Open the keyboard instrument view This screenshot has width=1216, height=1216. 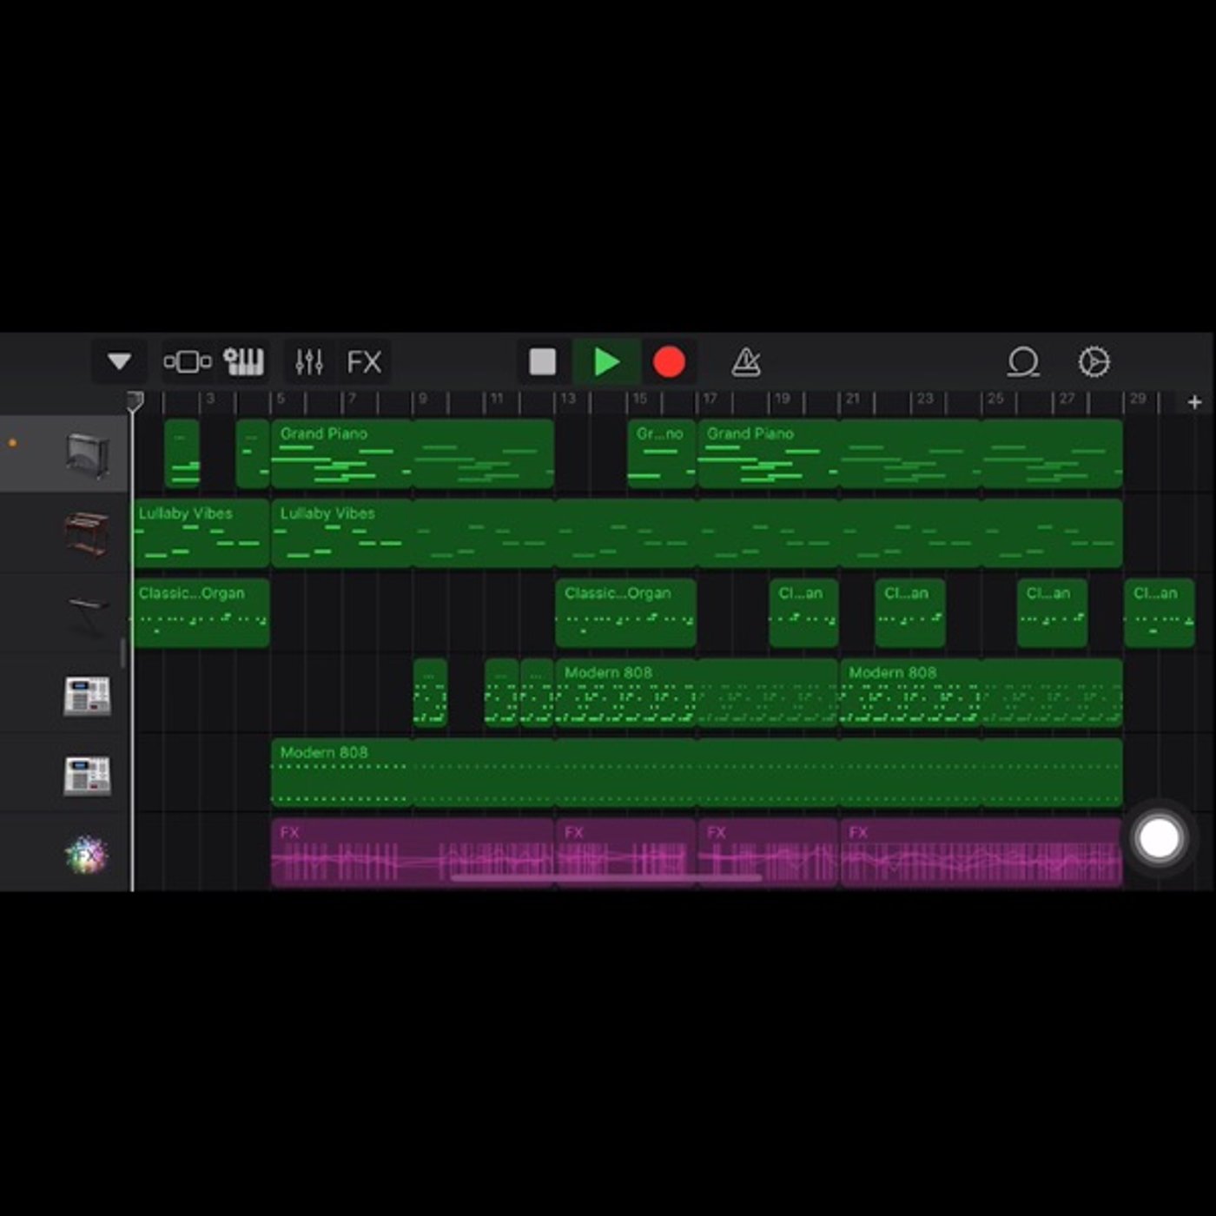coord(243,361)
